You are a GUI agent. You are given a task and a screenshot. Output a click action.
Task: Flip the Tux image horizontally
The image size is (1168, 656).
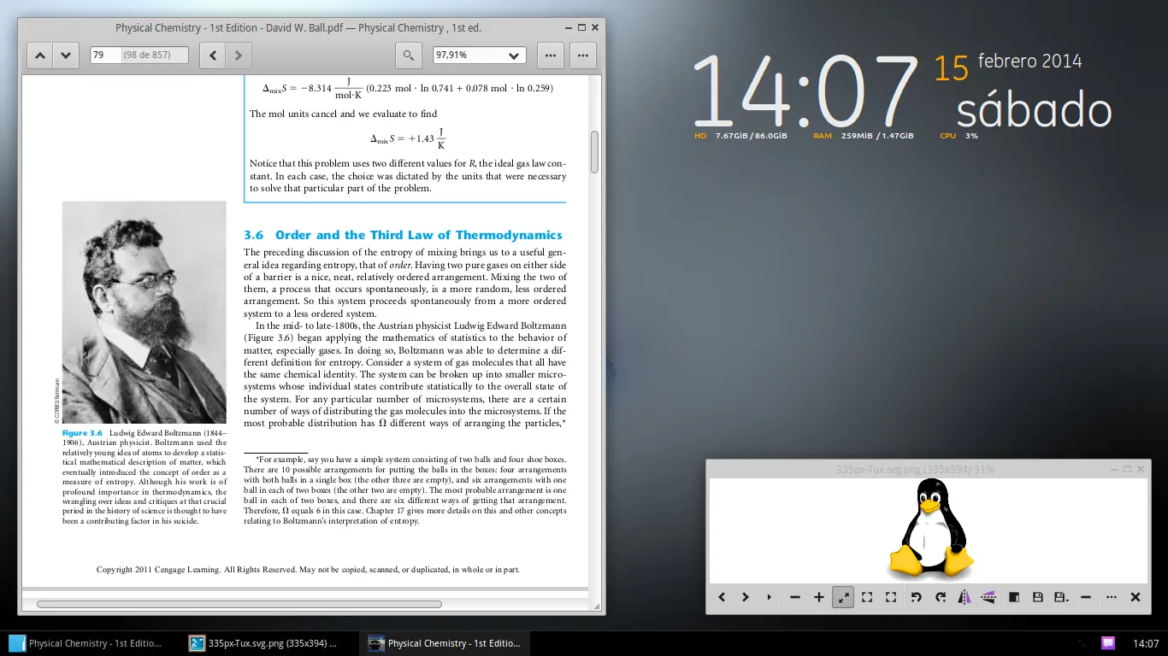tap(964, 597)
